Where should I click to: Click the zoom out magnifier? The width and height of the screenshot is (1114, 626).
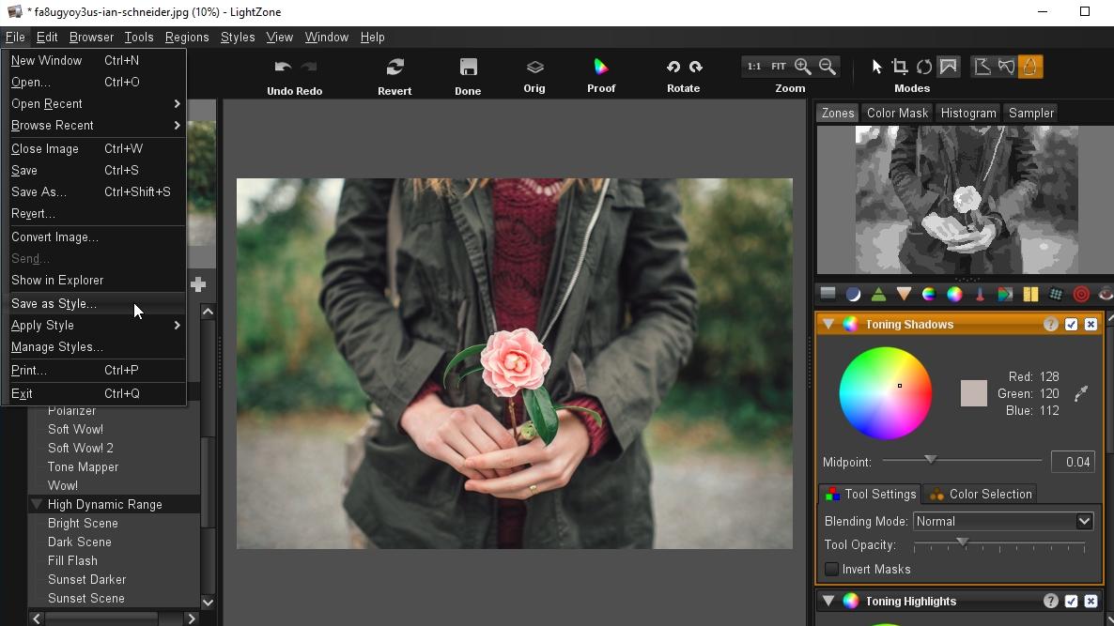click(827, 67)
